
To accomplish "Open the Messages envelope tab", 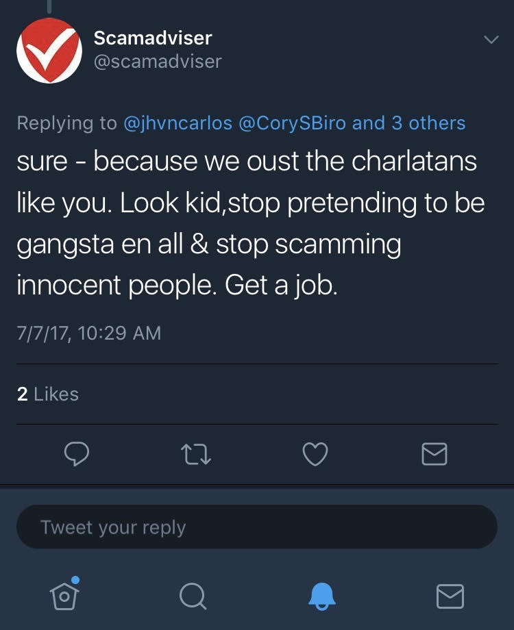I will coord(450,596).
